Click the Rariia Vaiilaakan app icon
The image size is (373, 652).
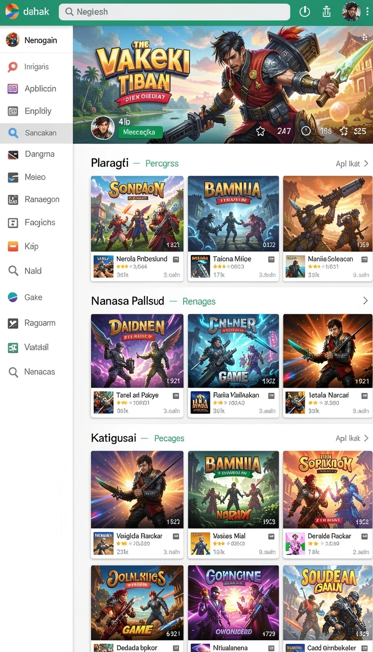[x=200, y=402]
